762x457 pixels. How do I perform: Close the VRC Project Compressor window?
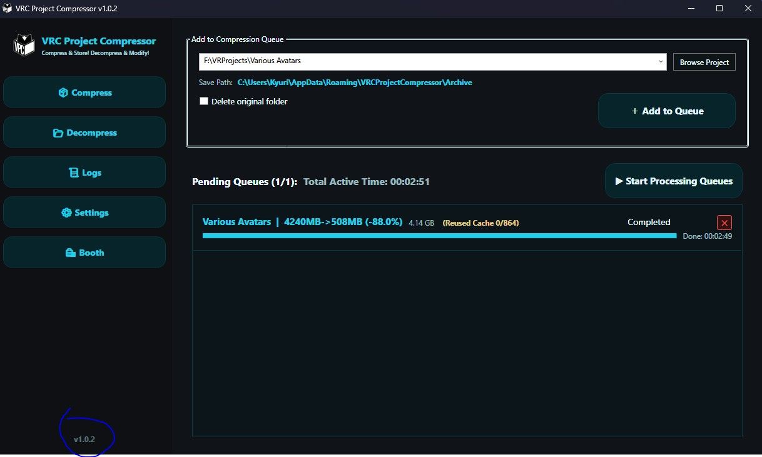748,9
